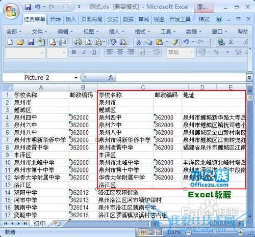Select the 开始 ribbon tab

pos(55,19)
